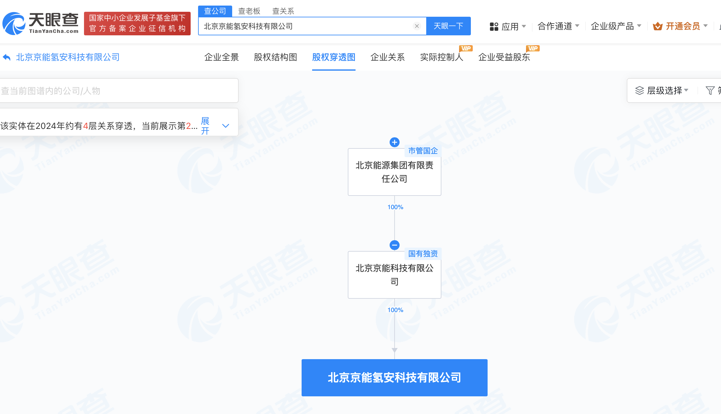Viewport: 721px width, 414px height.
Task: Click the 展开 link
Action: coord(205,126)
